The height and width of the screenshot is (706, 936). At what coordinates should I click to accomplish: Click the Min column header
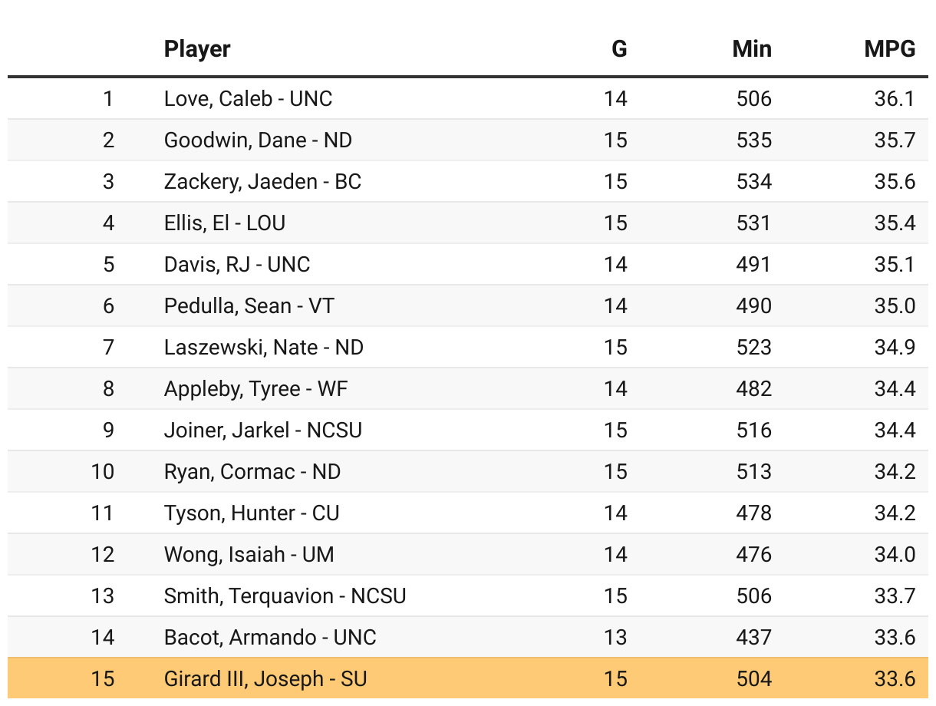pos(751,49)
